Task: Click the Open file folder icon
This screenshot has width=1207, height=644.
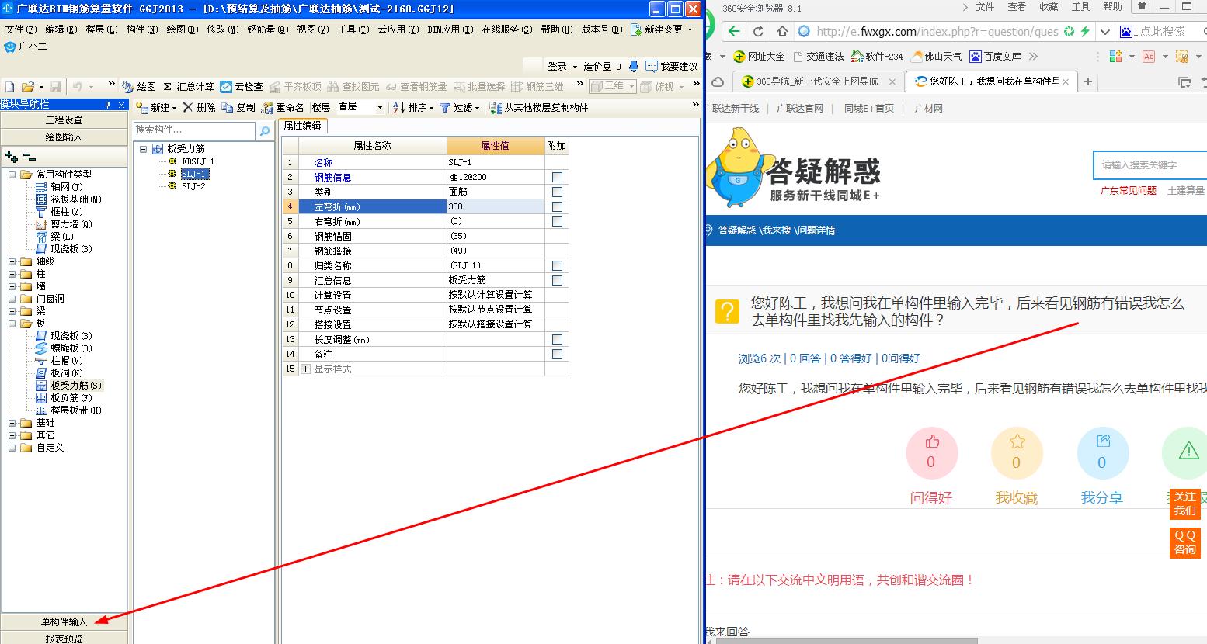Action: pos(28,87)
